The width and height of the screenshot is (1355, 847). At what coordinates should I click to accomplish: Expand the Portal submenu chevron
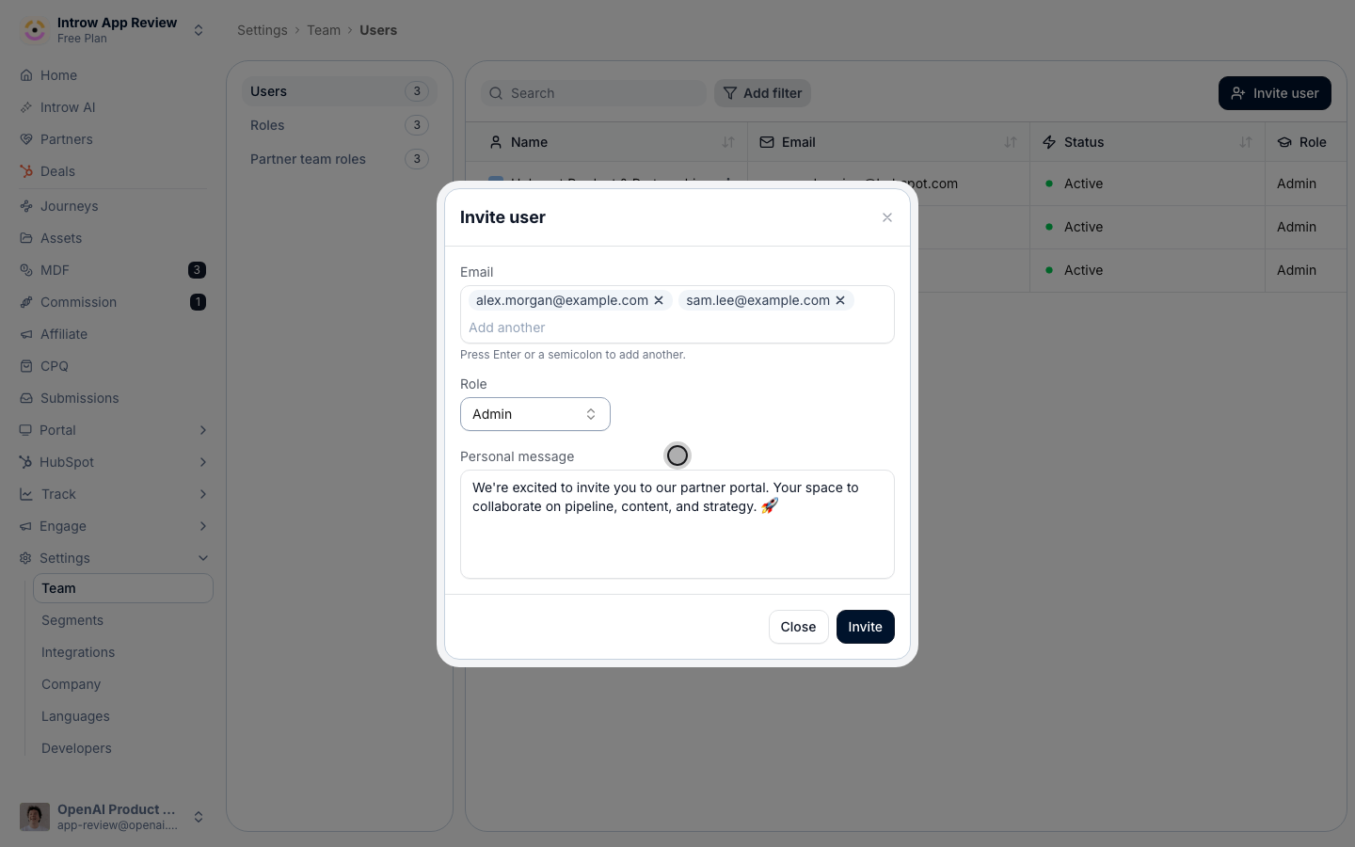tap(203, 430)
